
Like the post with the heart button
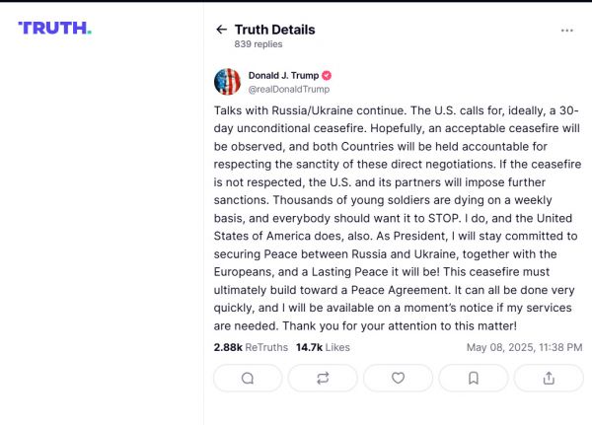point(398,378)
